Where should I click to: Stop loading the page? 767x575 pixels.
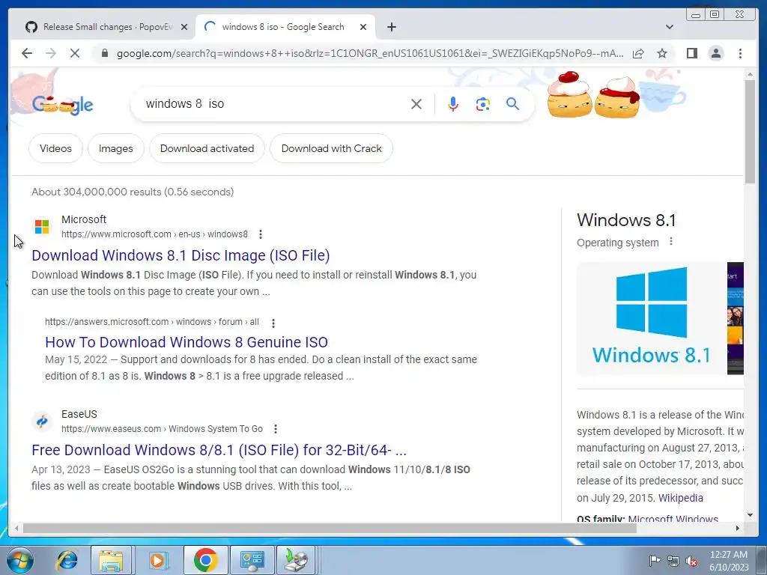pos(75,53)
